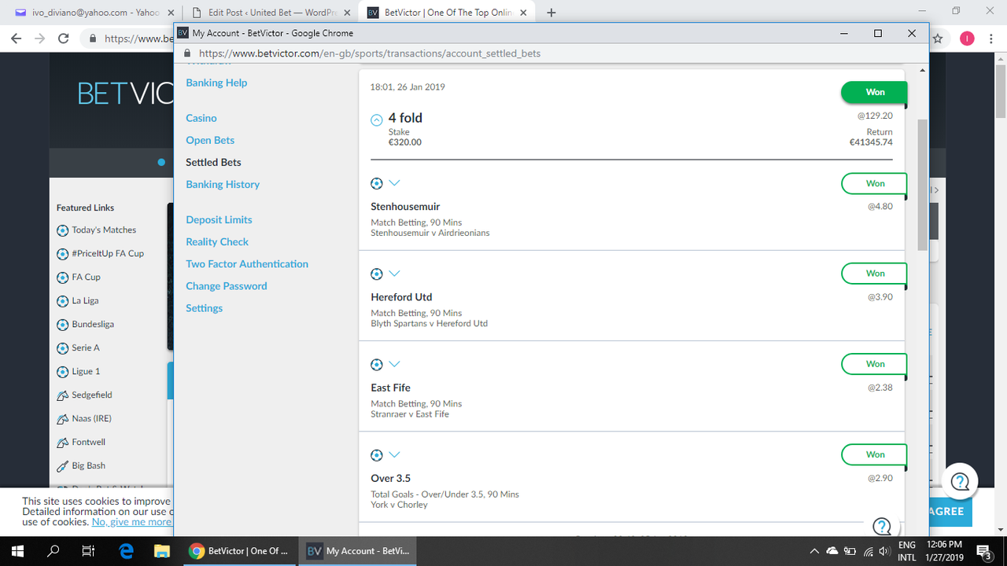Click the horse racing icon beside Naas (IRE)

[63, 419]
